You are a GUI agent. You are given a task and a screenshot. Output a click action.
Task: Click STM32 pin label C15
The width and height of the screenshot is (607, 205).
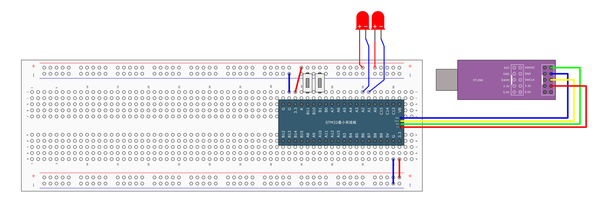click(x=381, y=111)
